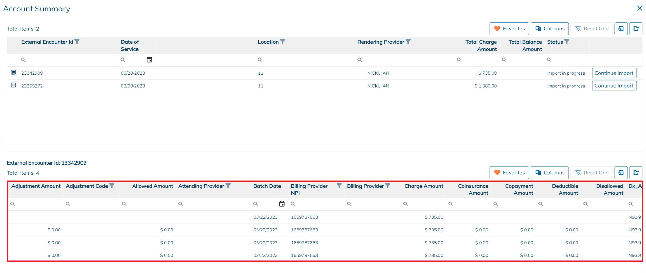Open the Location column filter

283,42
